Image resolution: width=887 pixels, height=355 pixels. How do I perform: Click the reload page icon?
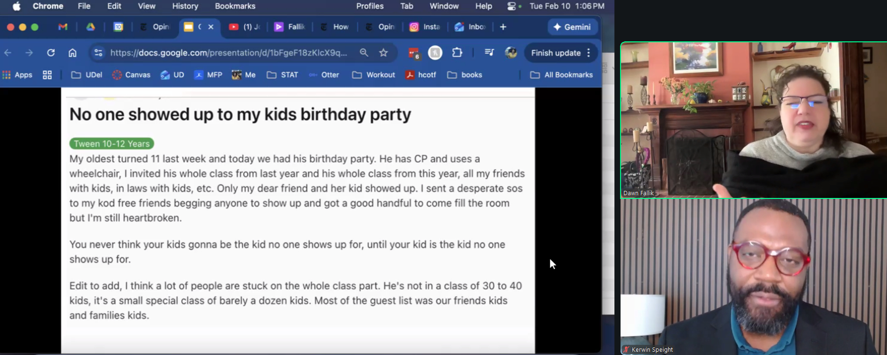coord(51,53)
